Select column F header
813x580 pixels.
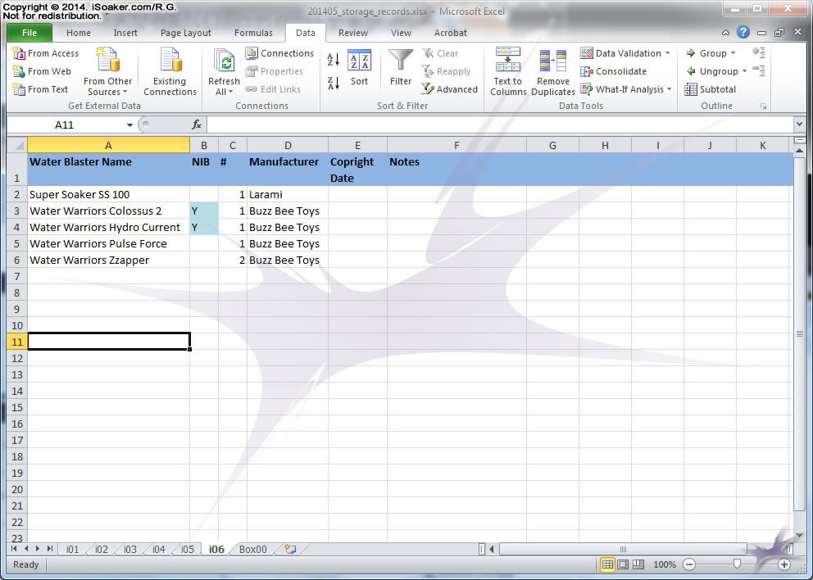click(x=456, y=146)
